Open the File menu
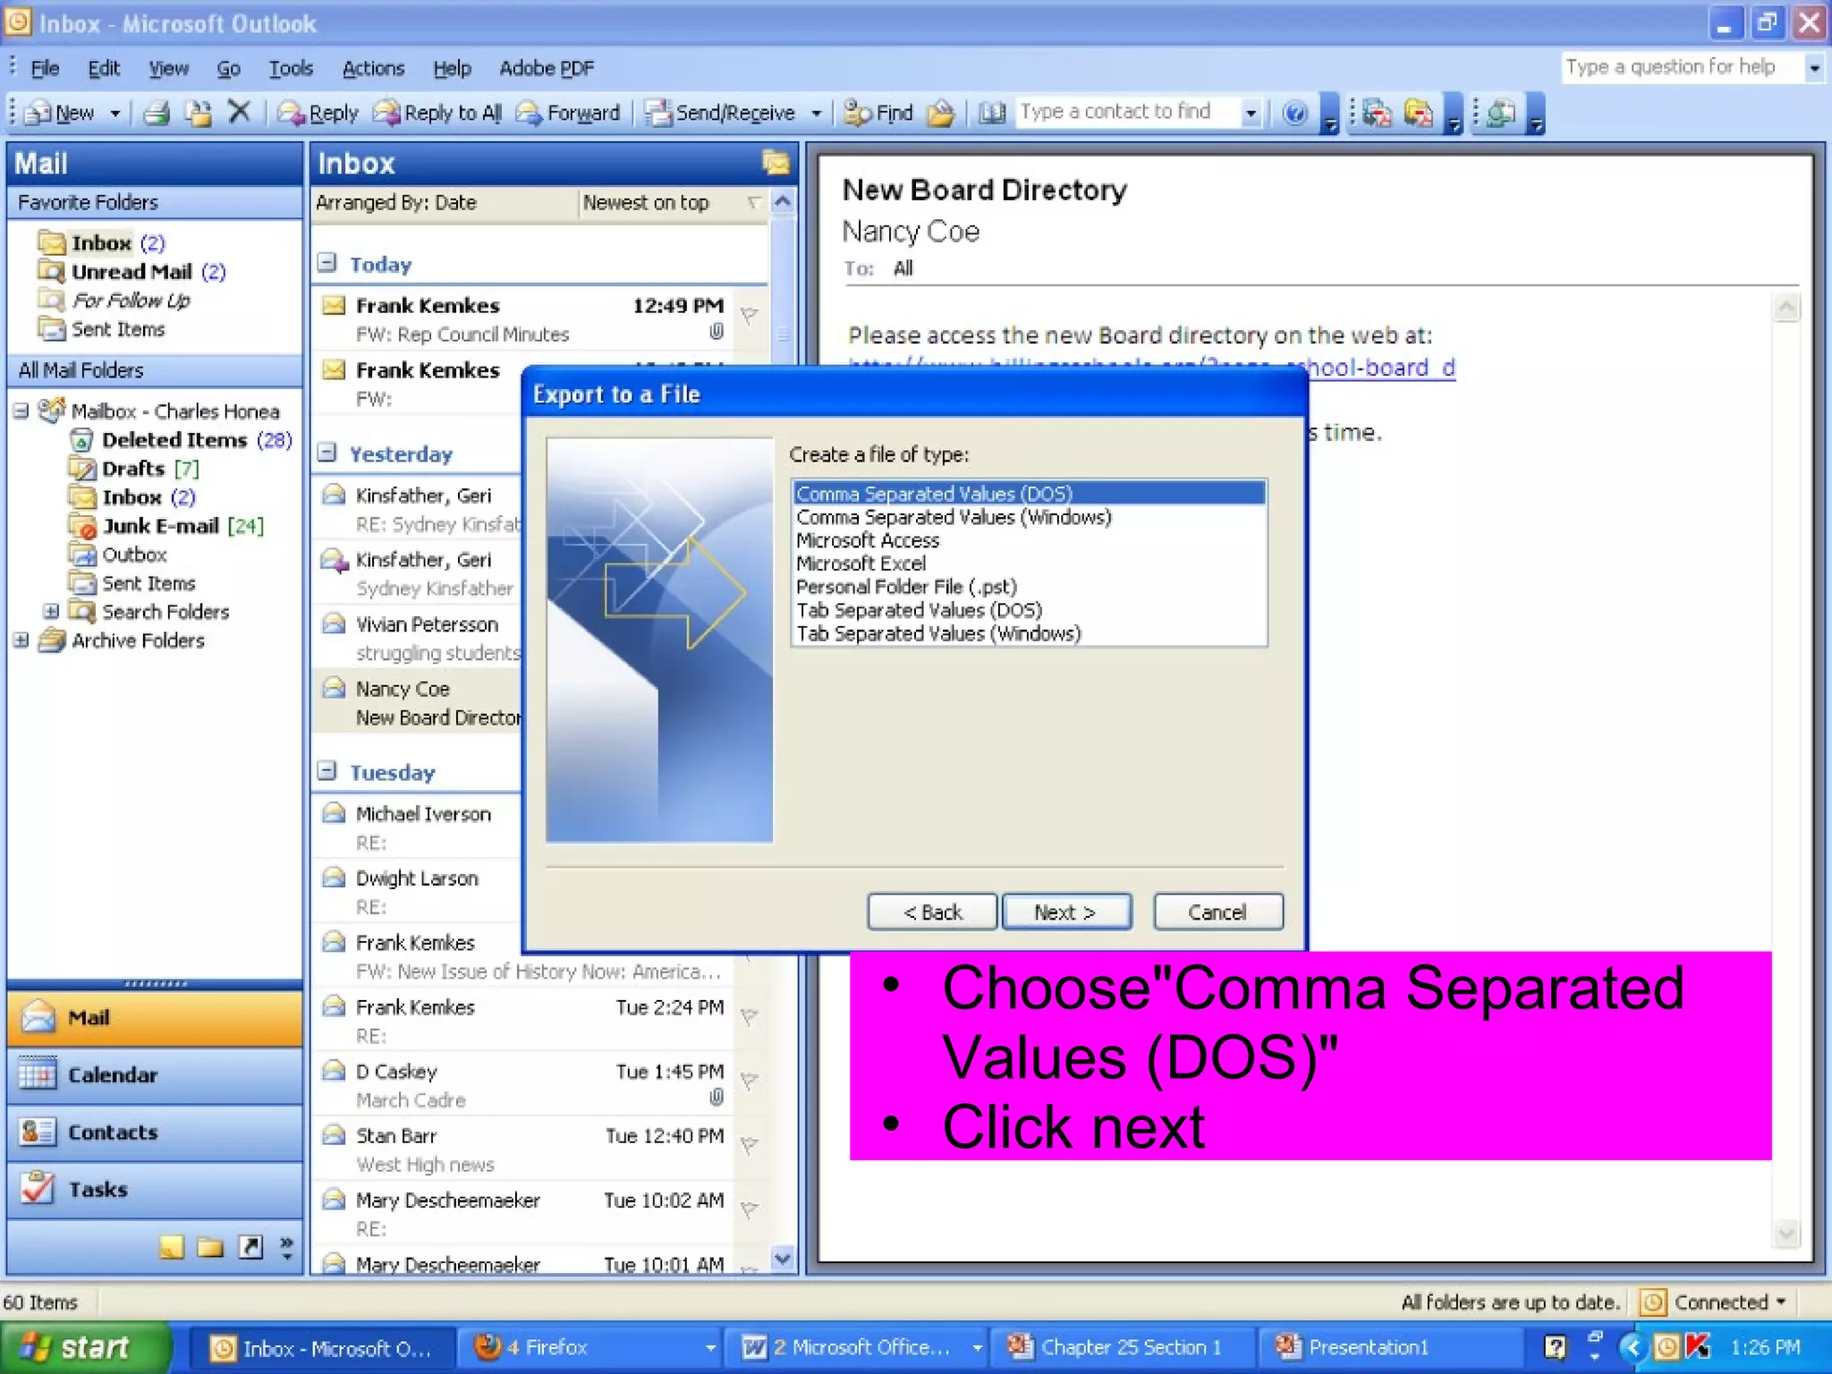 45,68
